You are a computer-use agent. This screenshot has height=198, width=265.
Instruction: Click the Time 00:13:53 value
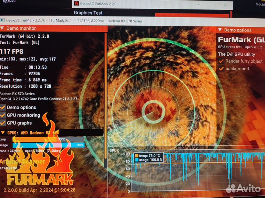click(x=38, y=67)
